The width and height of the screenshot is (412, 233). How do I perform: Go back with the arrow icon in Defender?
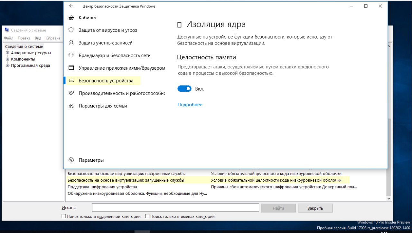[x=71, y=6]
